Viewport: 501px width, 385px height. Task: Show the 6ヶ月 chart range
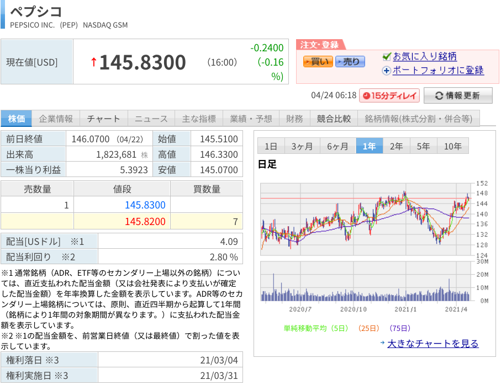[x=337, y=146]
